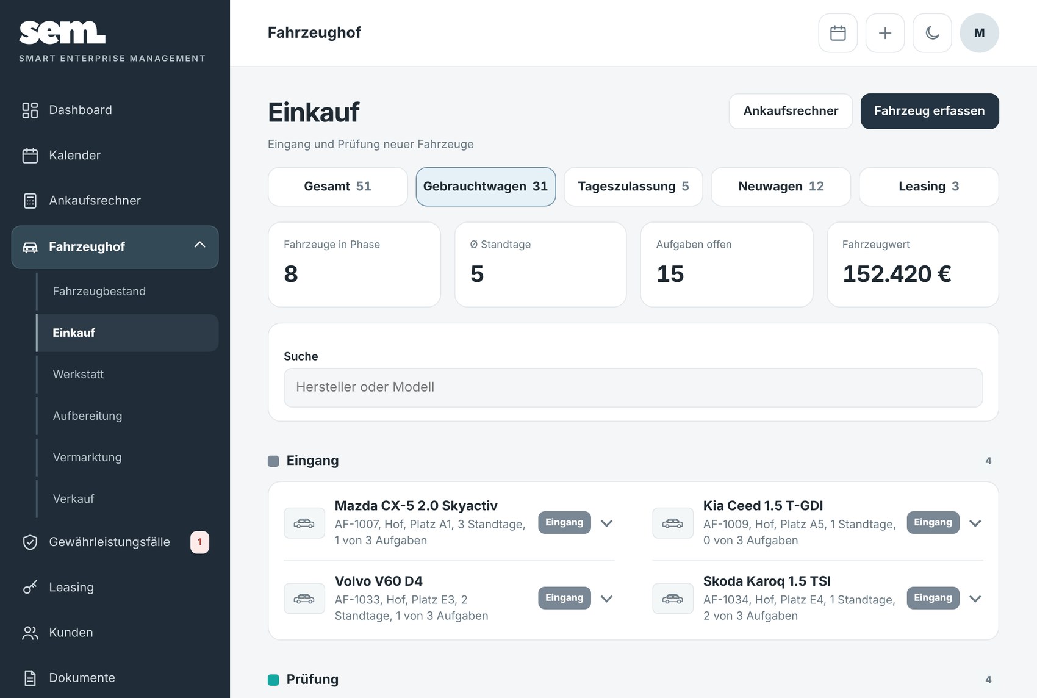Expand the Skoda Karoq row chevron
The width and height of the screenshot is (1037, 698).
coord(975,599)
